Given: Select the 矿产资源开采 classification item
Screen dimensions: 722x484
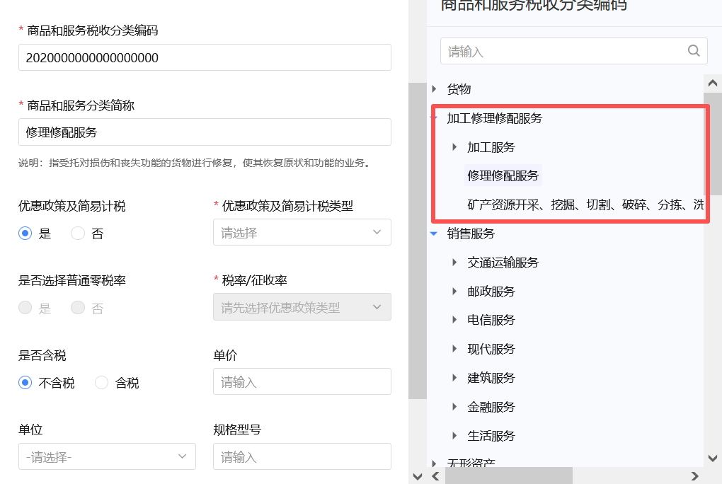Looking at the screenshot, I should 586,204.
